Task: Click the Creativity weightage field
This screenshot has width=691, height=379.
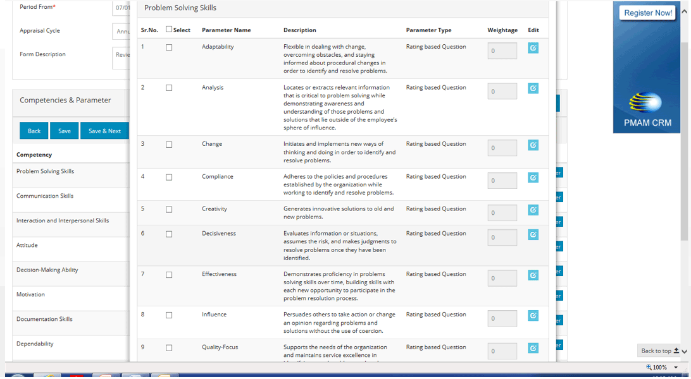Action: 502,213
